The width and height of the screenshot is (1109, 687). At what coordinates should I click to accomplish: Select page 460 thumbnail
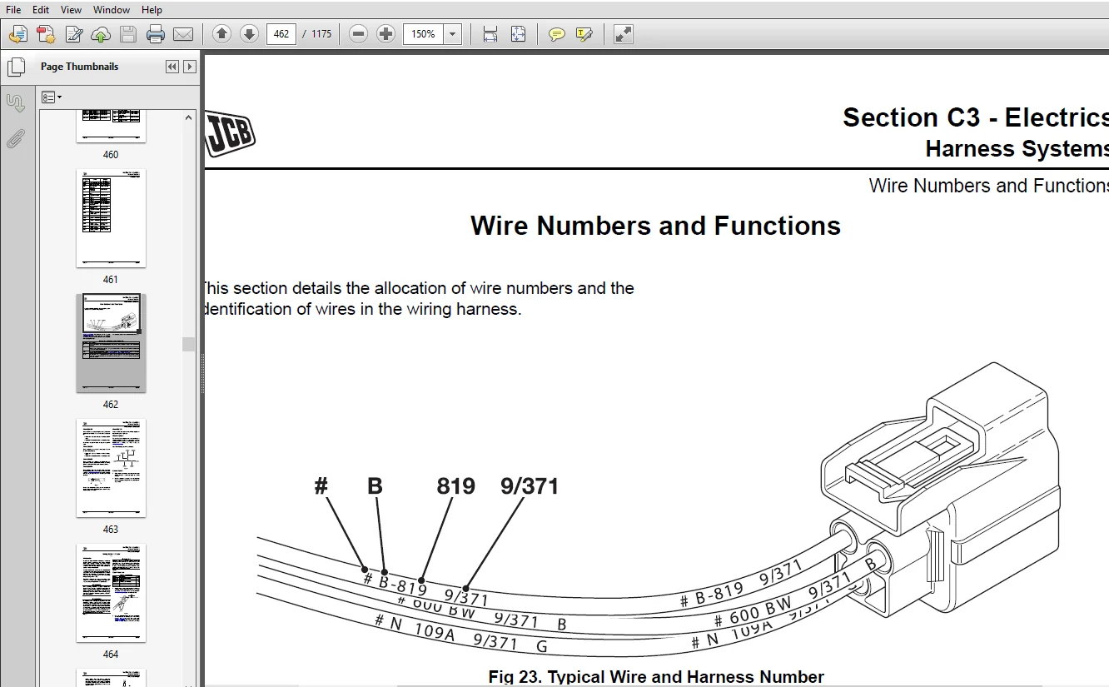(111, 126)
